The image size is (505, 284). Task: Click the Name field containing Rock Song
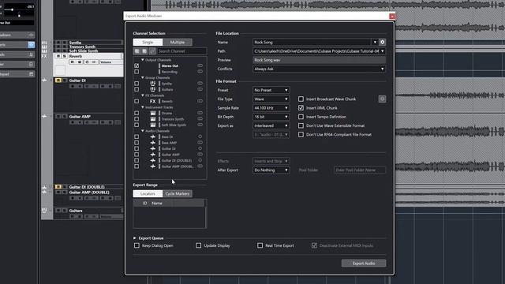[312, 42]
